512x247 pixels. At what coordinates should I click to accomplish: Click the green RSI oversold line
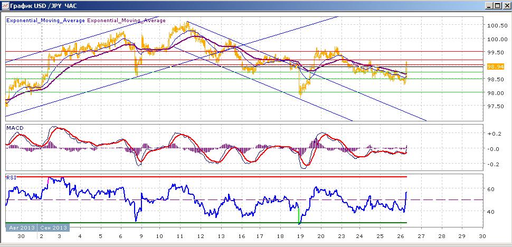206,223
